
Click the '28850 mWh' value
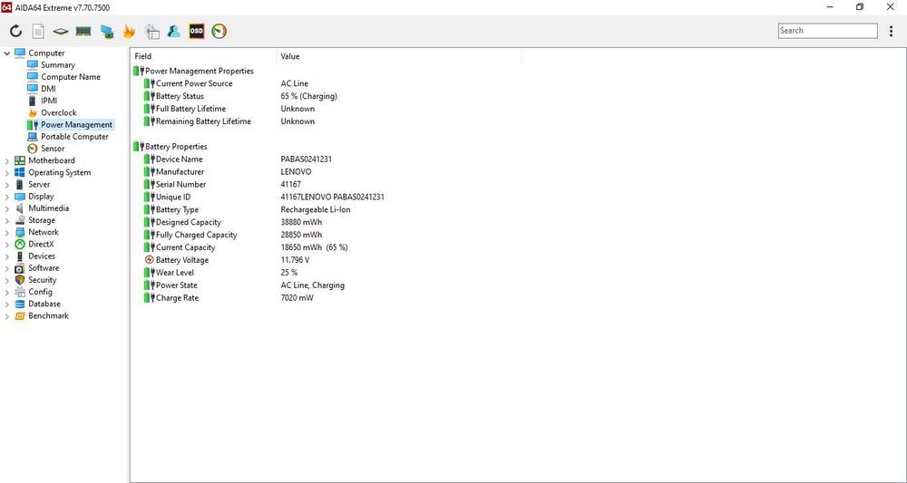[301, 235]
